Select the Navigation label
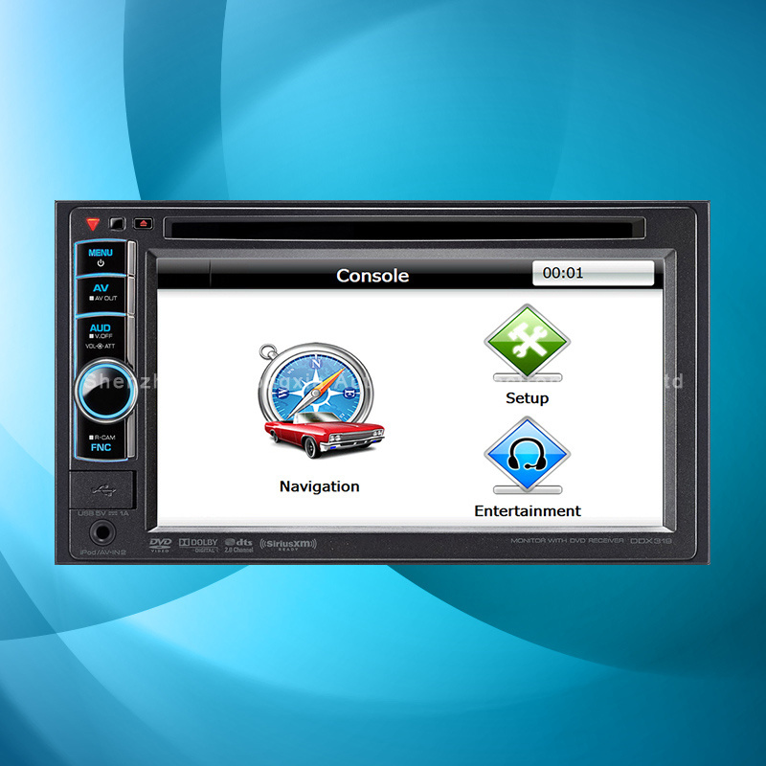The height and width of the screenshot is (766, 766). tap(320, 486)
